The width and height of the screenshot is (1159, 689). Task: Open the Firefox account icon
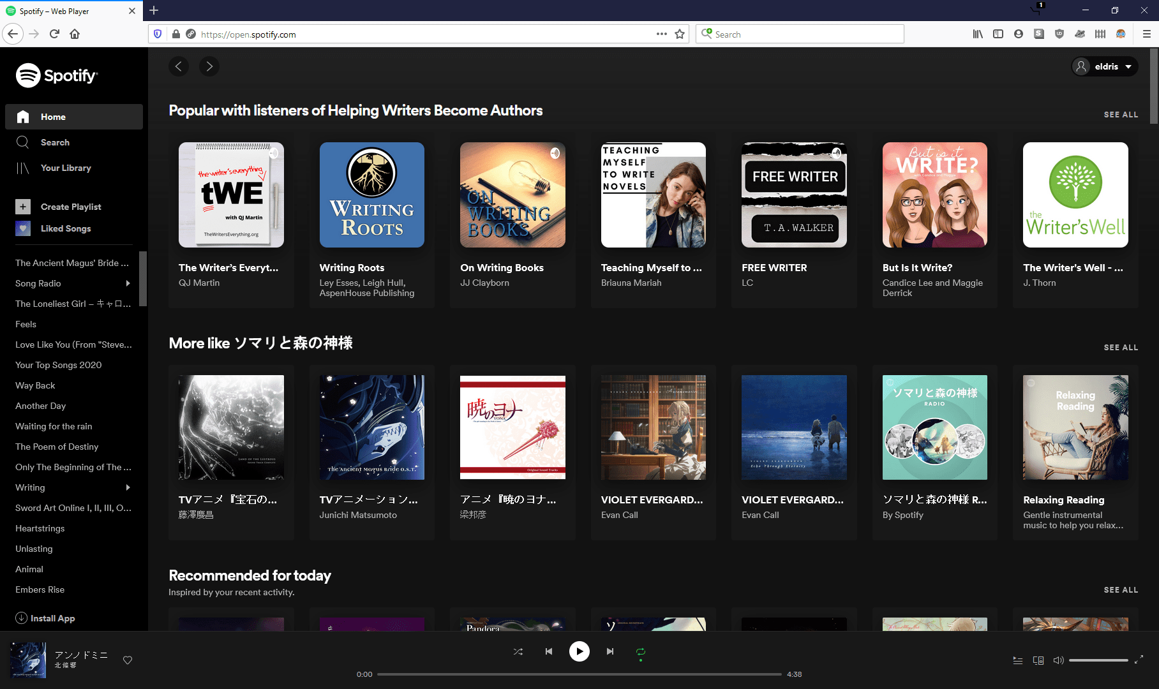1019,34
